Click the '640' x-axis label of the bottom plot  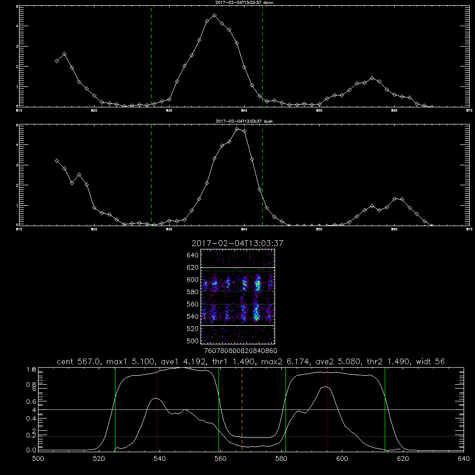464,459
